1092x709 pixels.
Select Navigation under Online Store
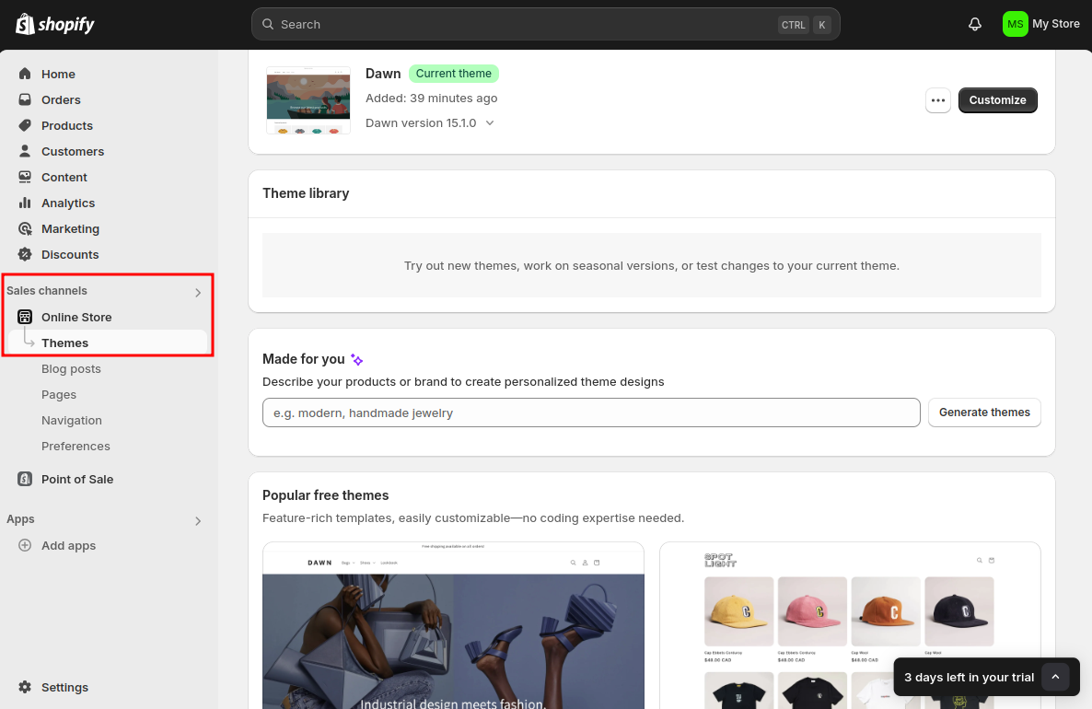[72, 420]
